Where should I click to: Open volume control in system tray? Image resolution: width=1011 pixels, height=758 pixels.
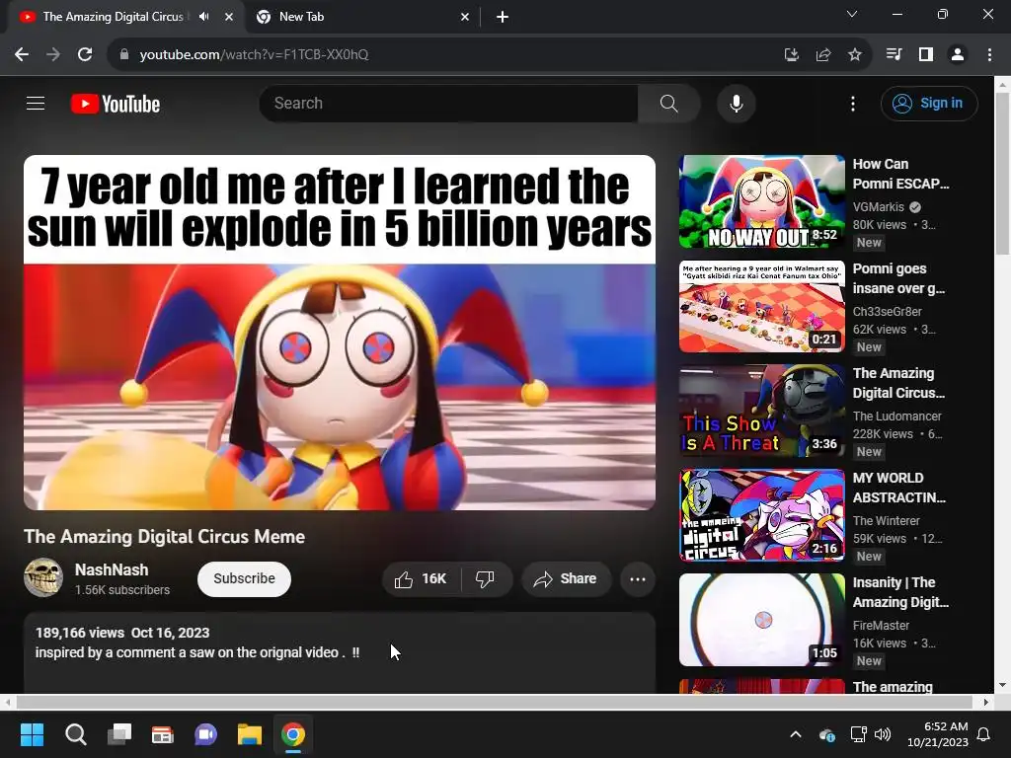tap(882, 734)
